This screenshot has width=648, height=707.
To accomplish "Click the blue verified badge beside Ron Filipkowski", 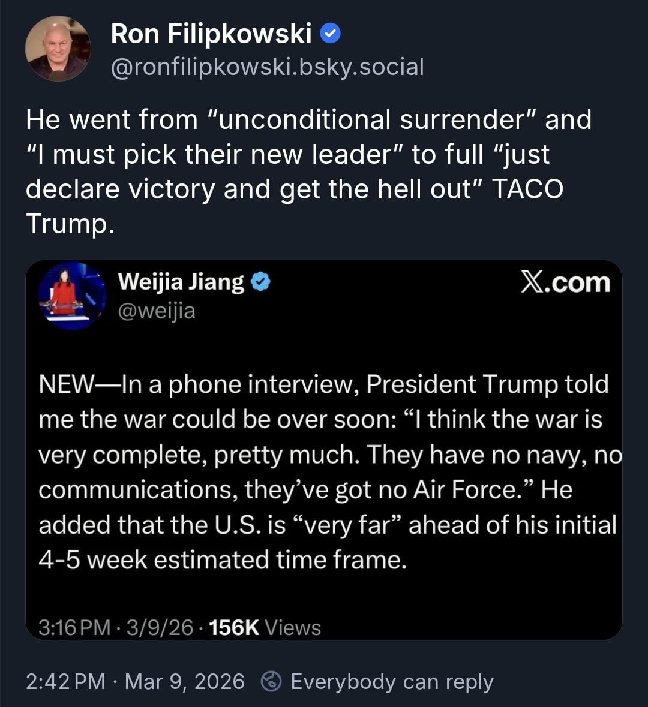I will 330,34.
